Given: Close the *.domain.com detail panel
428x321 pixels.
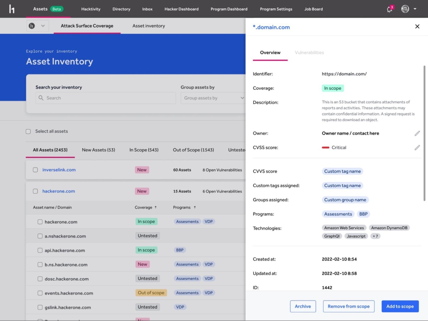Looking at the screenshot, I should 417,27.
